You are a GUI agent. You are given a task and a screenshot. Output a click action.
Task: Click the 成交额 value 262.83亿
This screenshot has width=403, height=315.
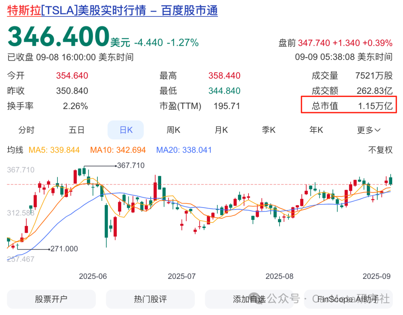click(375, 91)
